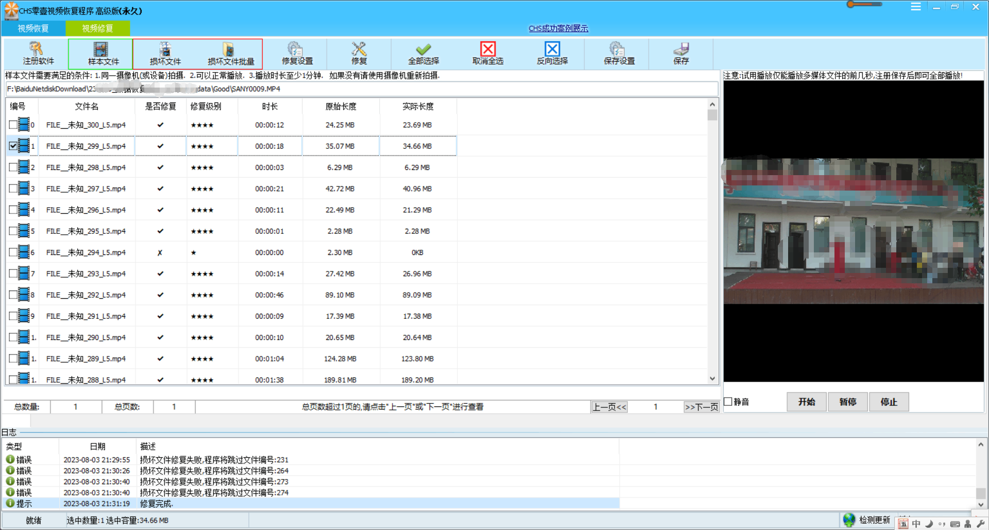Image resolution: width=989 pixels, height=530 pixels.
Task: Check the box for FILE__未知_292_L5.mp4
Action: click(13, 295)
